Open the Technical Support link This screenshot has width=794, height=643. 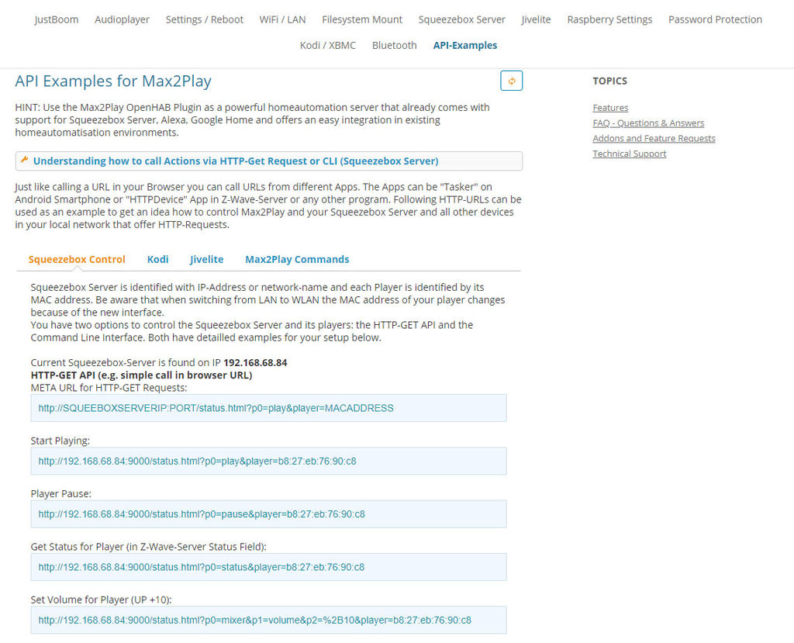coord(630,154)
